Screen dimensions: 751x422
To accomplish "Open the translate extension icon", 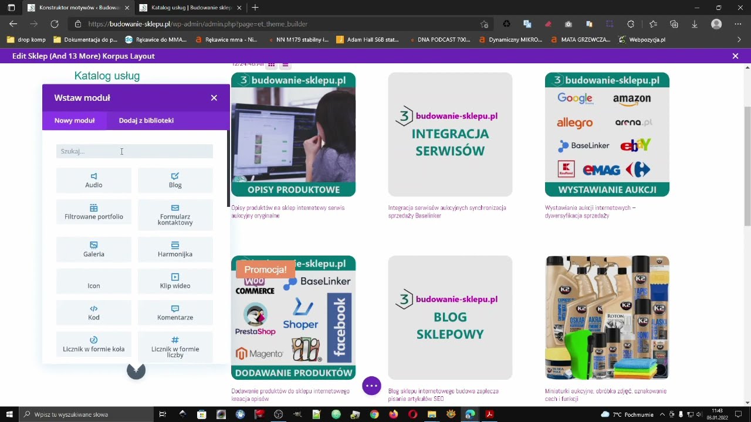I will [527, 24].
